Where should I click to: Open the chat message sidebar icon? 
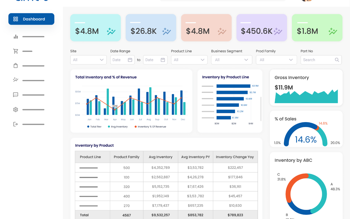[x=16, y=95]
